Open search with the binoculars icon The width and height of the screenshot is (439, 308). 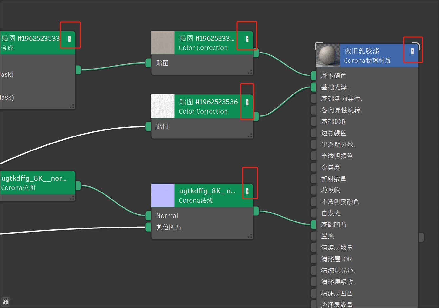click(6, 302)
